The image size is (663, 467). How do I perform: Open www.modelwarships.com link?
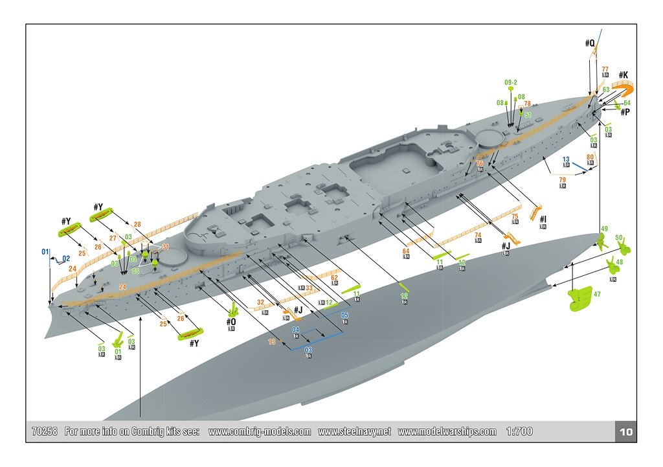[447, 431]
